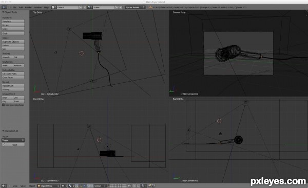Render OpenGL animation of viewport
The height and width of the screenshot is (188, 308).
[153, 186]
